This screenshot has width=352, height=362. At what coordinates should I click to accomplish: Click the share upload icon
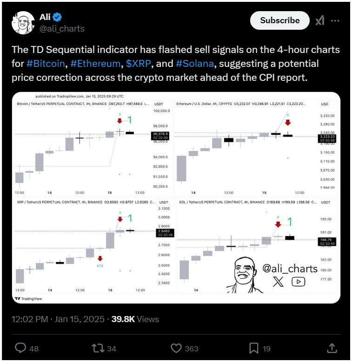pyautogui.click(x=332, y=348)
